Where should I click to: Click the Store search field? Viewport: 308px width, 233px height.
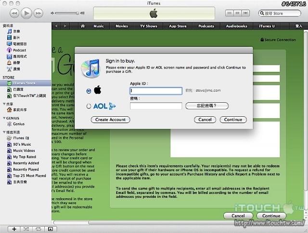coord(280,13)
